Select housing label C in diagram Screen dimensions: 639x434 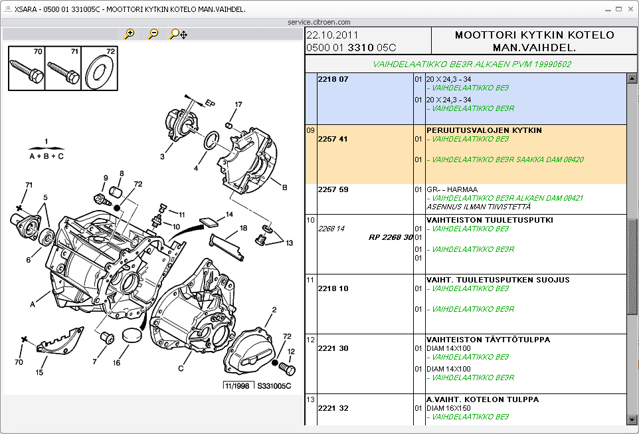(x=181, y=369)
